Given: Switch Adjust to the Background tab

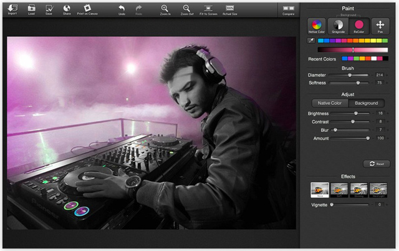Looking at the screenshot, I should coord(366,103).
